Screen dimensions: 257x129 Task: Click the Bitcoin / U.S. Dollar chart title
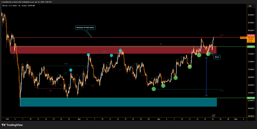[x=15, y=6]
